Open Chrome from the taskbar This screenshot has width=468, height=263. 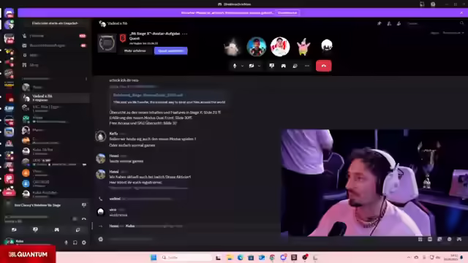tap(272, 257)
